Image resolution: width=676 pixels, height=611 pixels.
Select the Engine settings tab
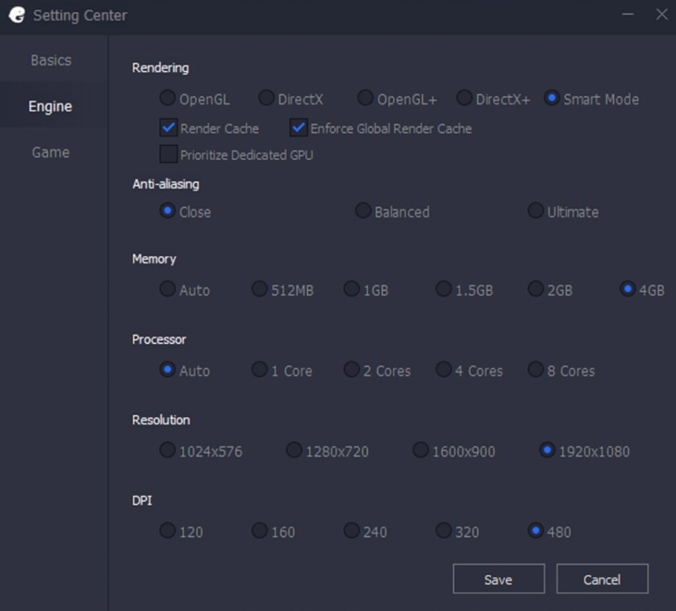point(51,106)
